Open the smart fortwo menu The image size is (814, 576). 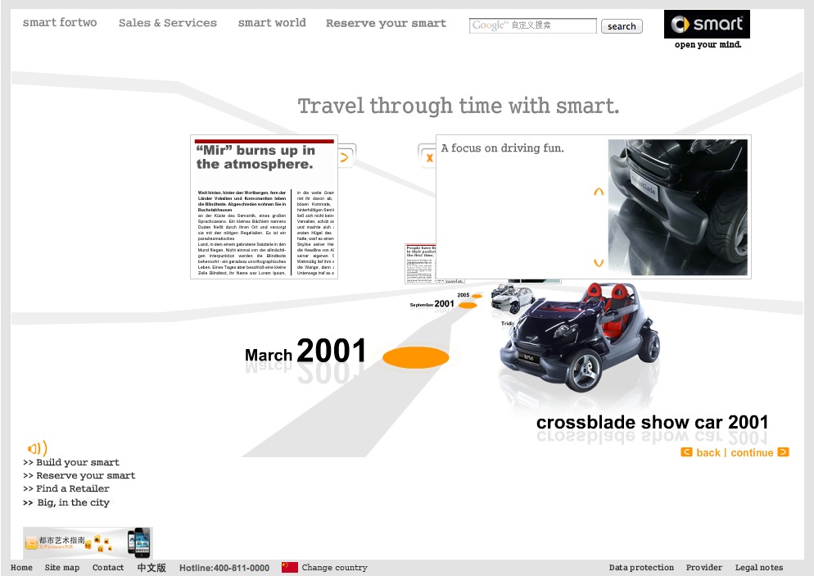60,22
